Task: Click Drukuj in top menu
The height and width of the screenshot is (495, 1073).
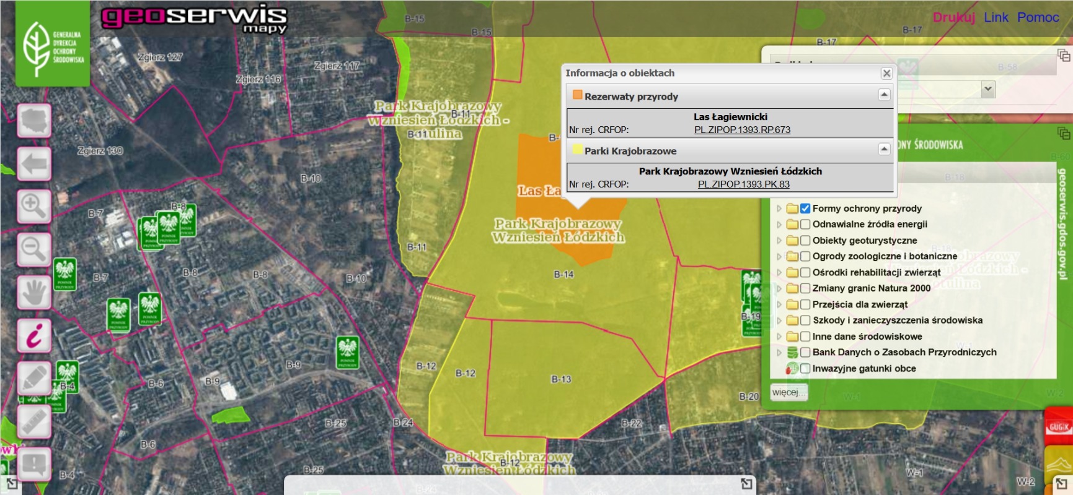Action: [x=954, y=17]
